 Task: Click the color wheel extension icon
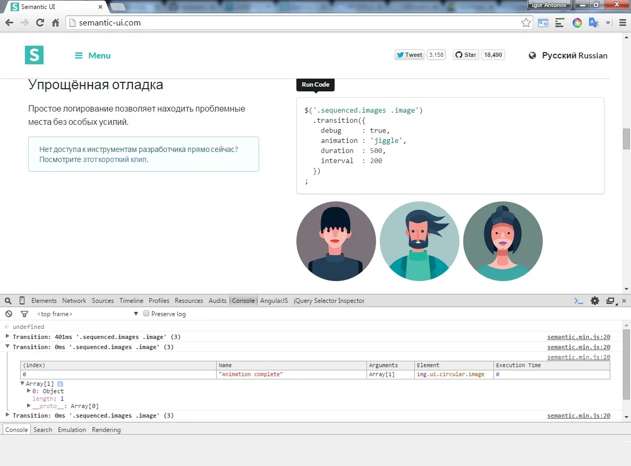577,23
